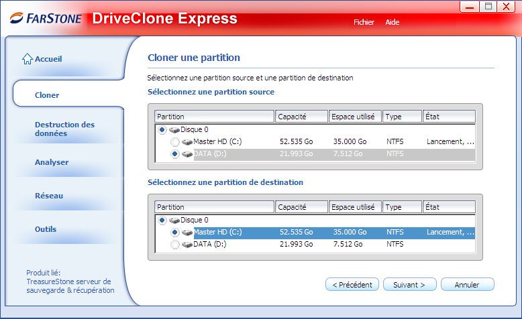This screenshot has width=522, height=319.
Task: Click 'Disque 0' label in source list
Action: pos(195,129)
